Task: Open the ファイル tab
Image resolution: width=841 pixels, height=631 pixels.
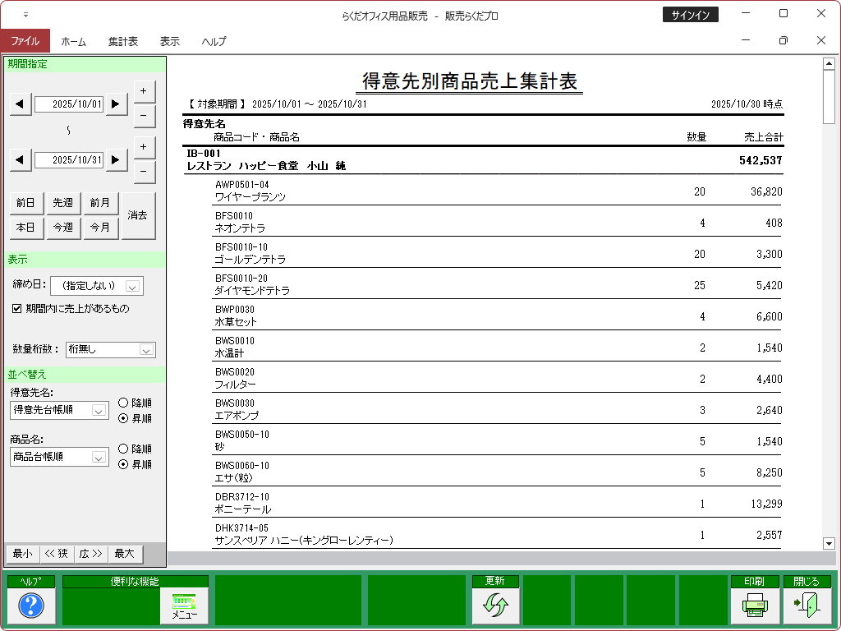Action: 25,41
